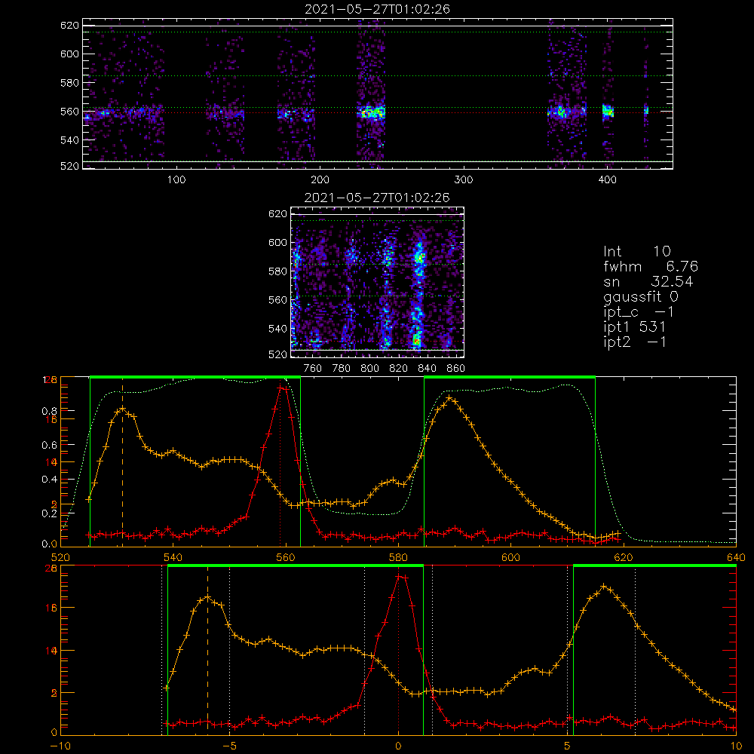The width and height of the screenshot is (754, 754).
Task: Click the timestamp title above the top spectrogram
Action: point(377,9)
